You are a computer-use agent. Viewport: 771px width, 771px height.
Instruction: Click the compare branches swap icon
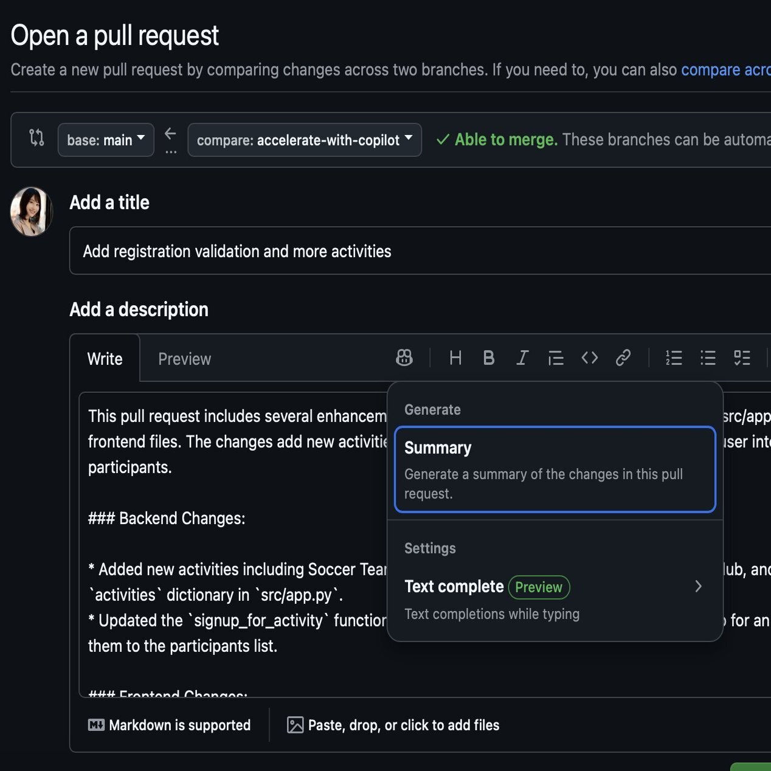tap(37, 138)
